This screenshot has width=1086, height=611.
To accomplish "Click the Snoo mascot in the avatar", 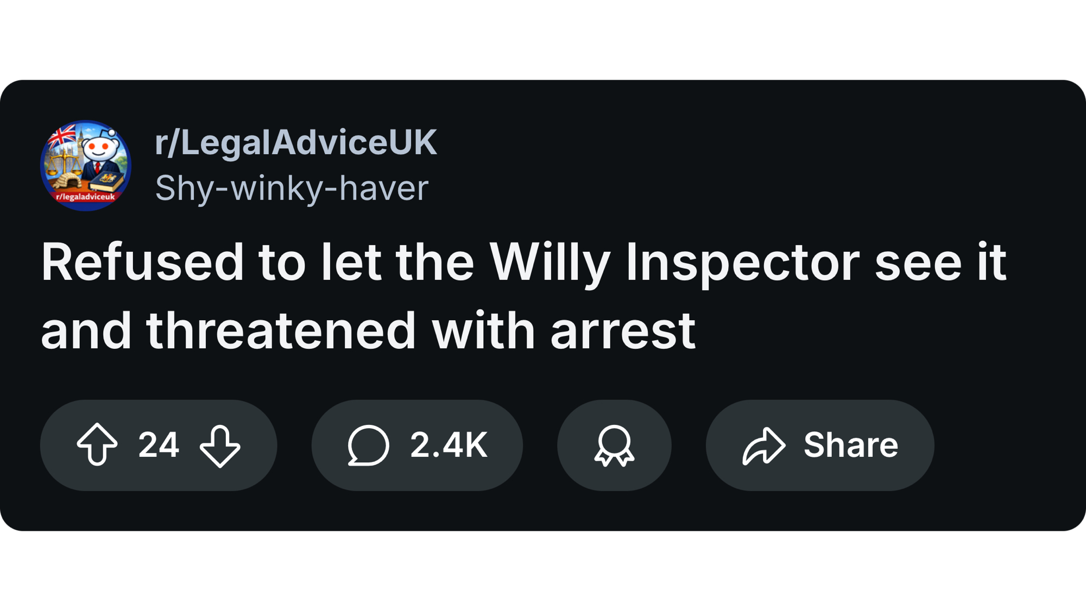I will point(99,149).
